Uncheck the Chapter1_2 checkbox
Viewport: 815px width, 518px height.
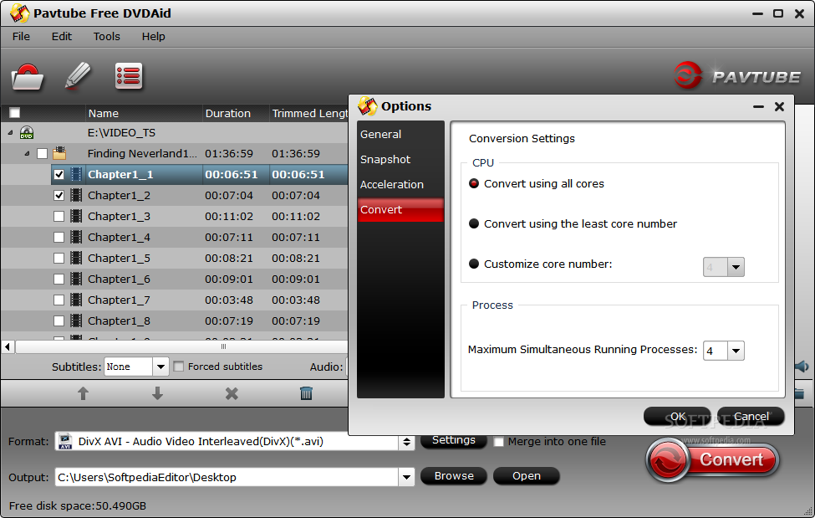pos(59,195)
